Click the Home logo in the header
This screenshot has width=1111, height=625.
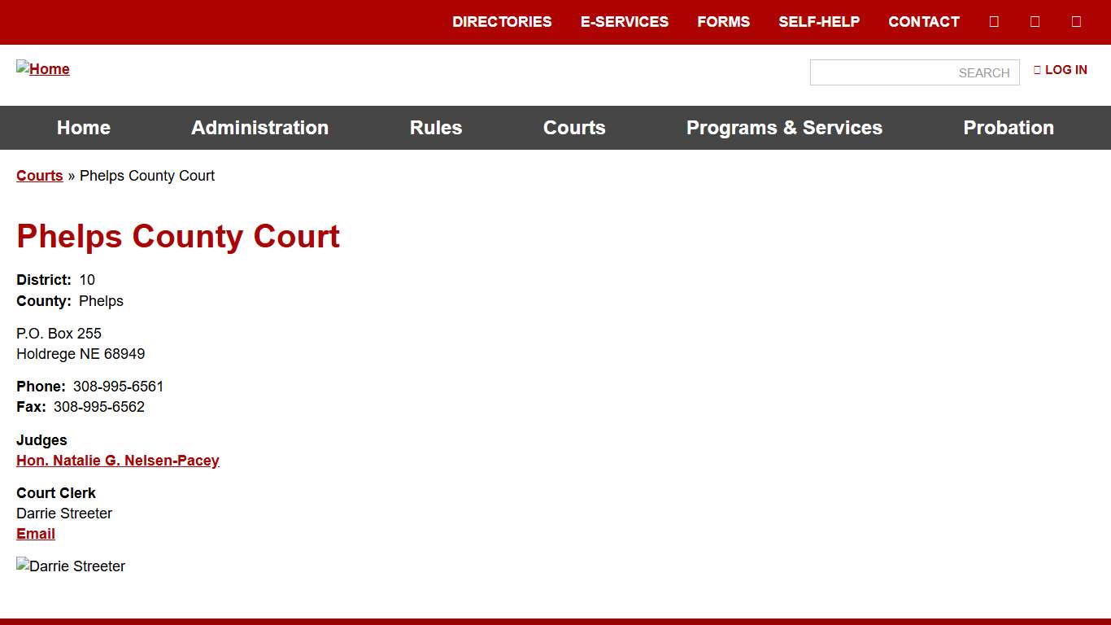[x=42, y=68]
